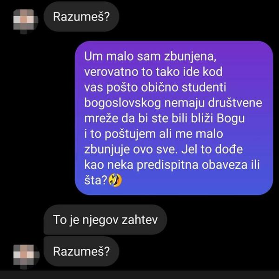This screenshot has width=279, height=279.
Task: Click the word obaveza in the sent message
Action: (x=225, y=165)
